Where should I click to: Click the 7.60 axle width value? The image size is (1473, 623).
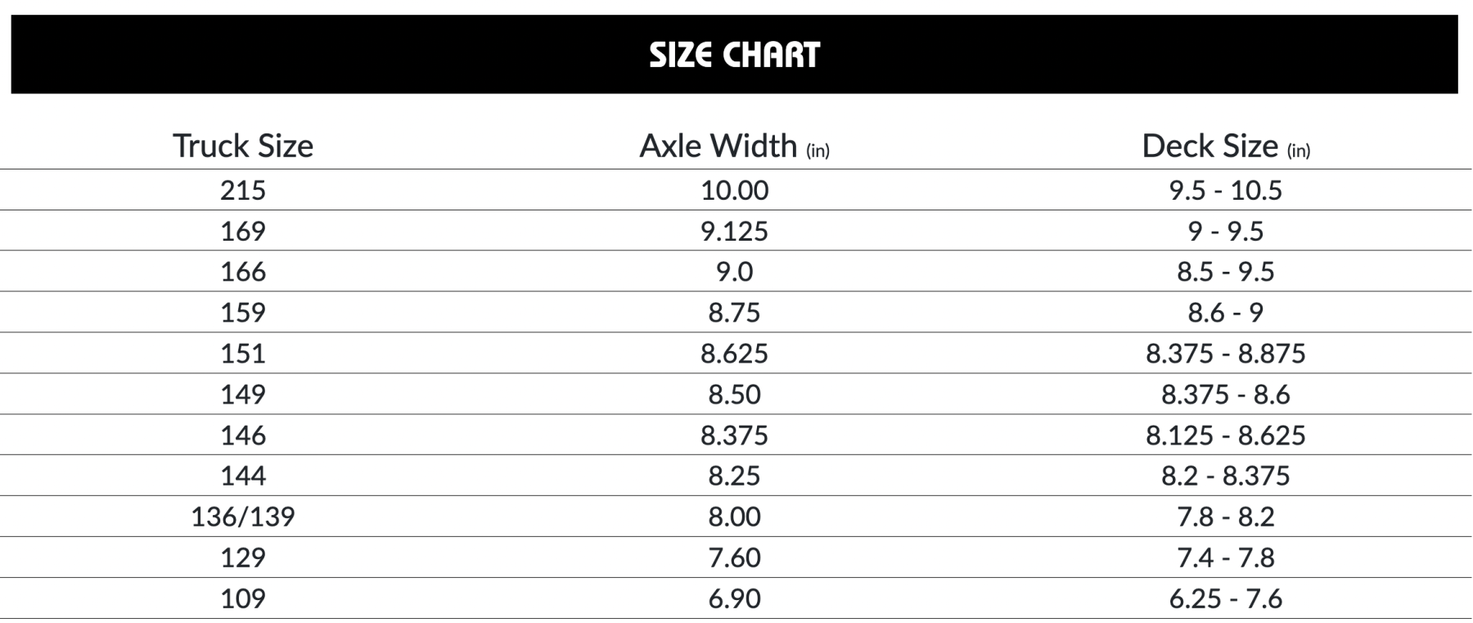[734, 558]
